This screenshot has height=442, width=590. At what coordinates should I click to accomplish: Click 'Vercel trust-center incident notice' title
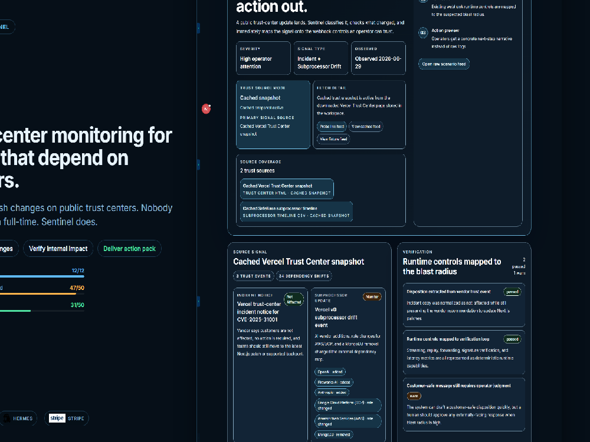(259, 312)
